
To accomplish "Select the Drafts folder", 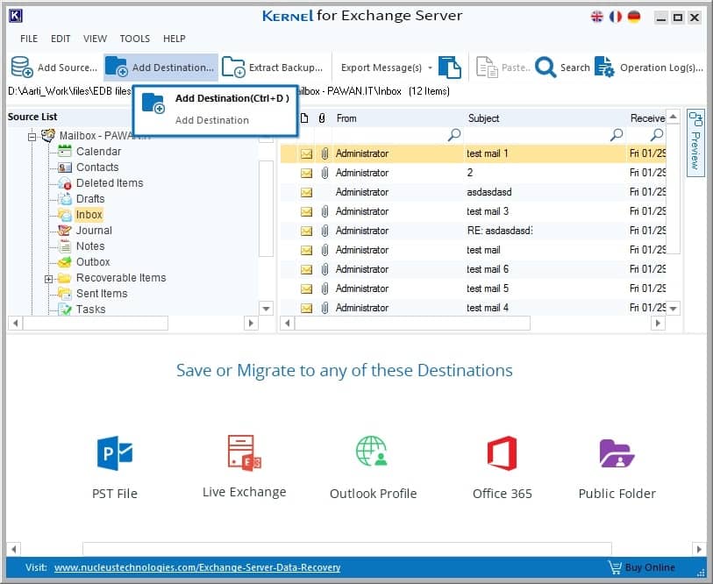I will pos(90,199).
